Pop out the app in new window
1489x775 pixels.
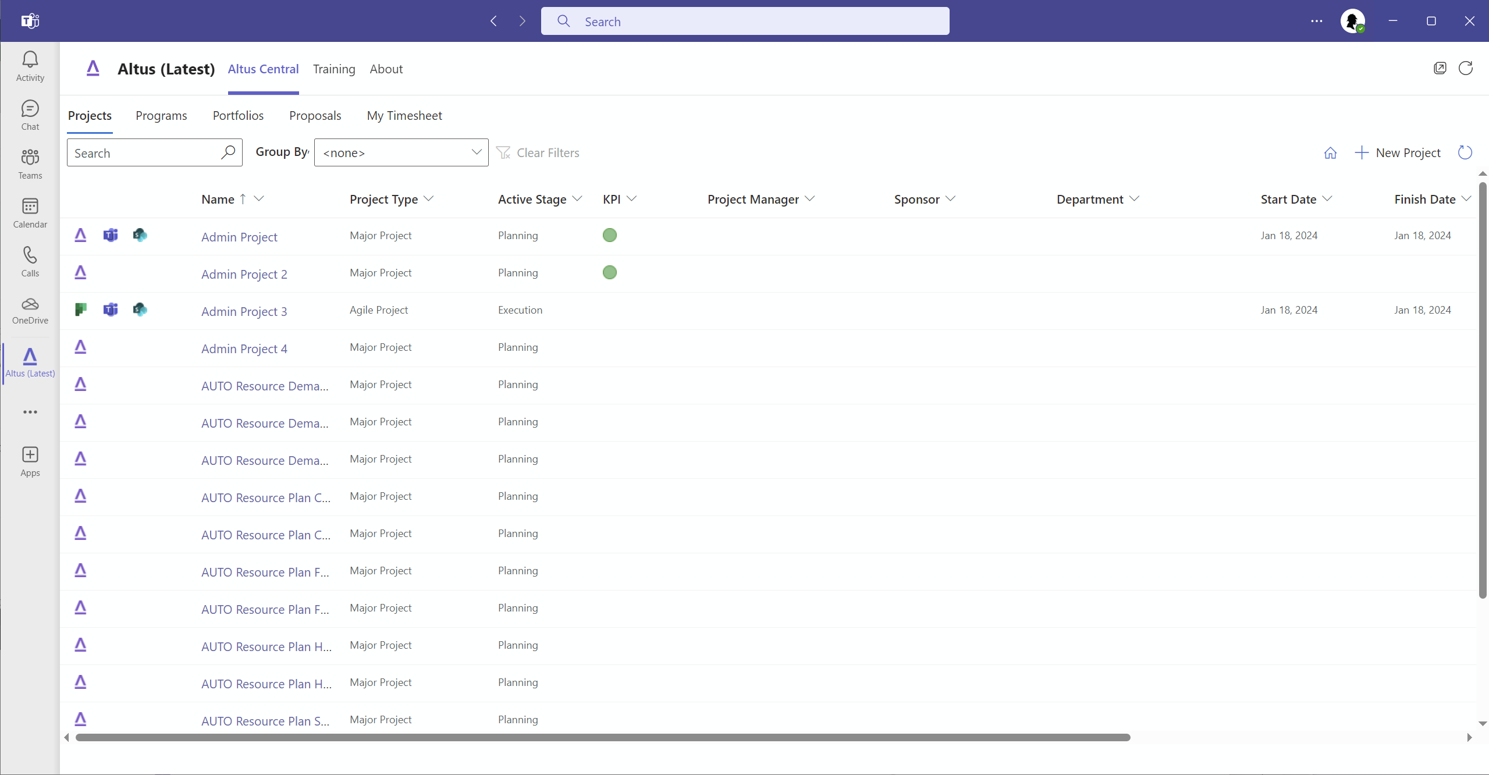(x=1440, y=69)
